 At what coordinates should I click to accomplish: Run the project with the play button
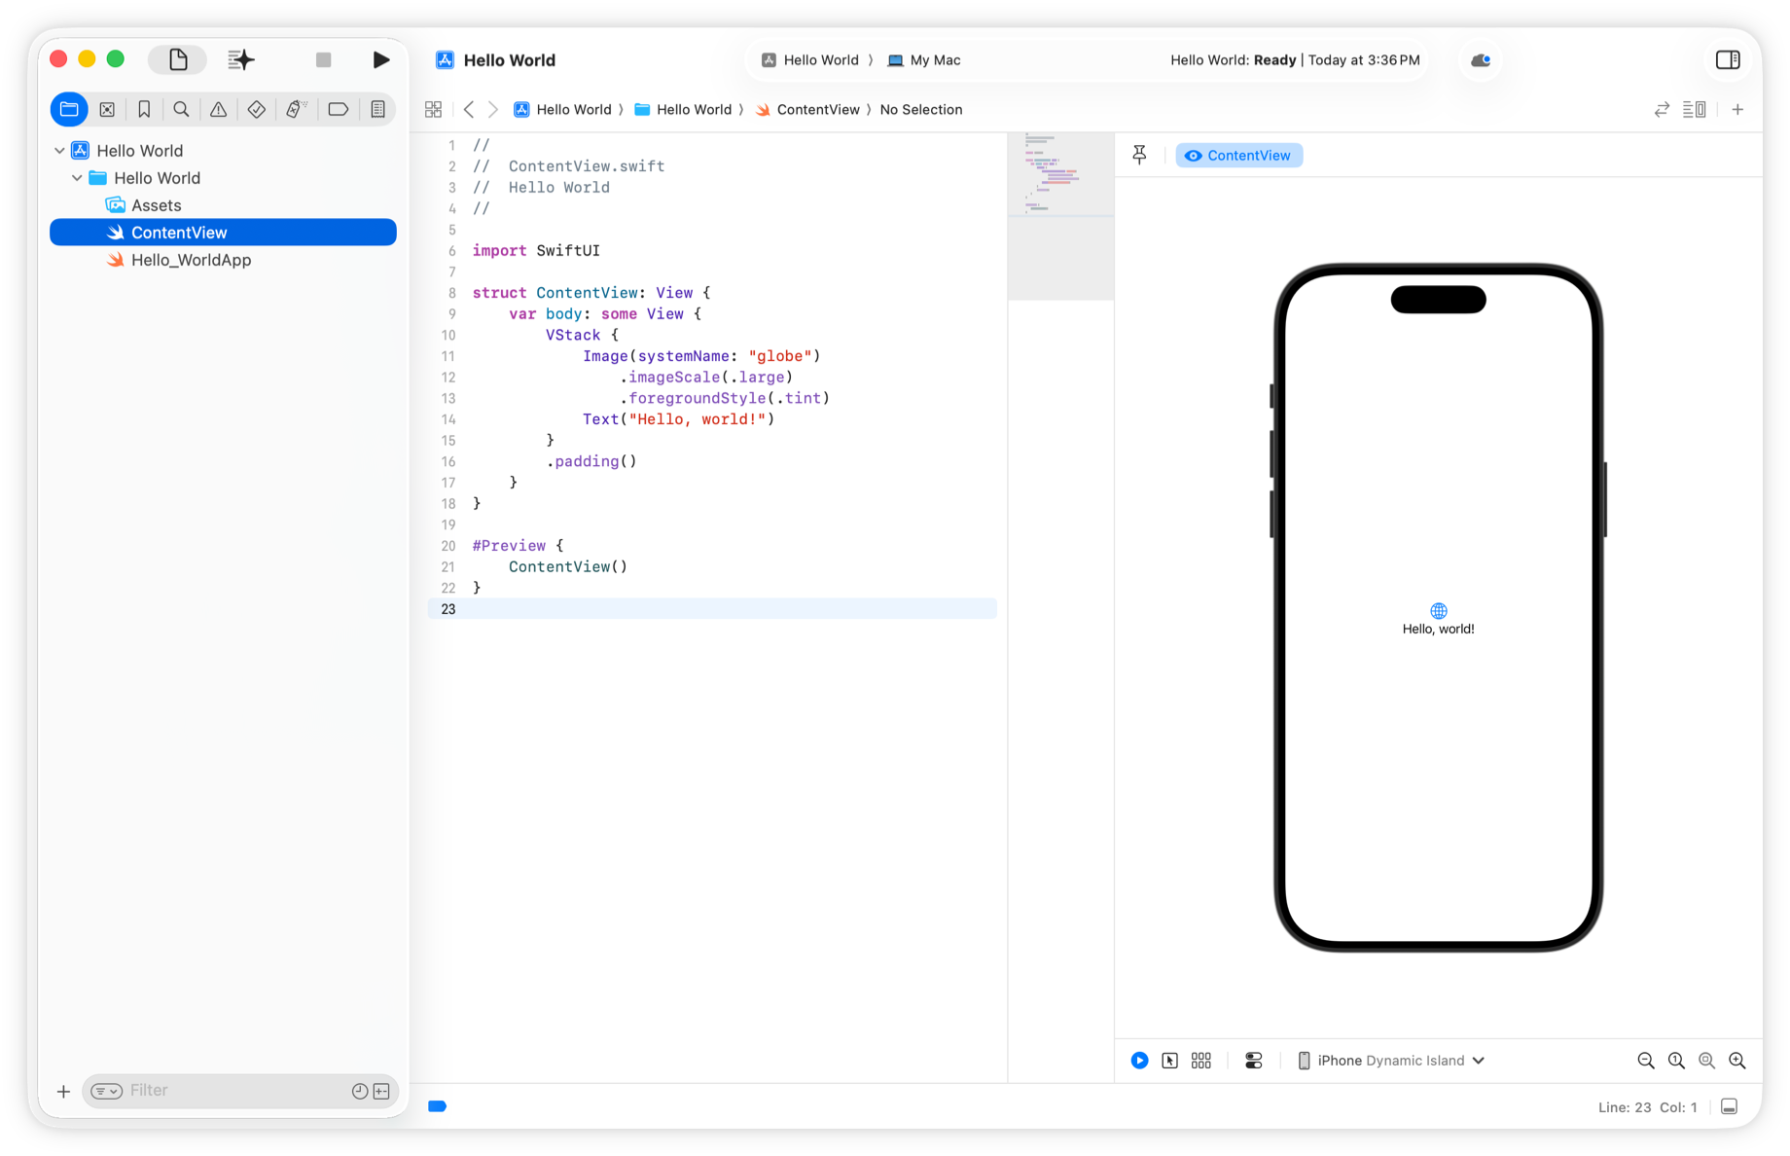pos(381,59)
